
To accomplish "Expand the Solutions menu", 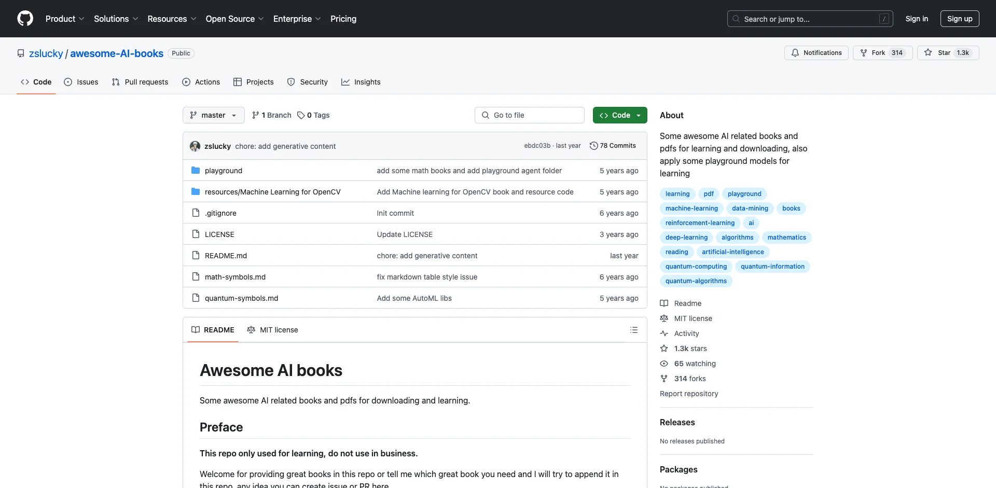I will (116, 19).
